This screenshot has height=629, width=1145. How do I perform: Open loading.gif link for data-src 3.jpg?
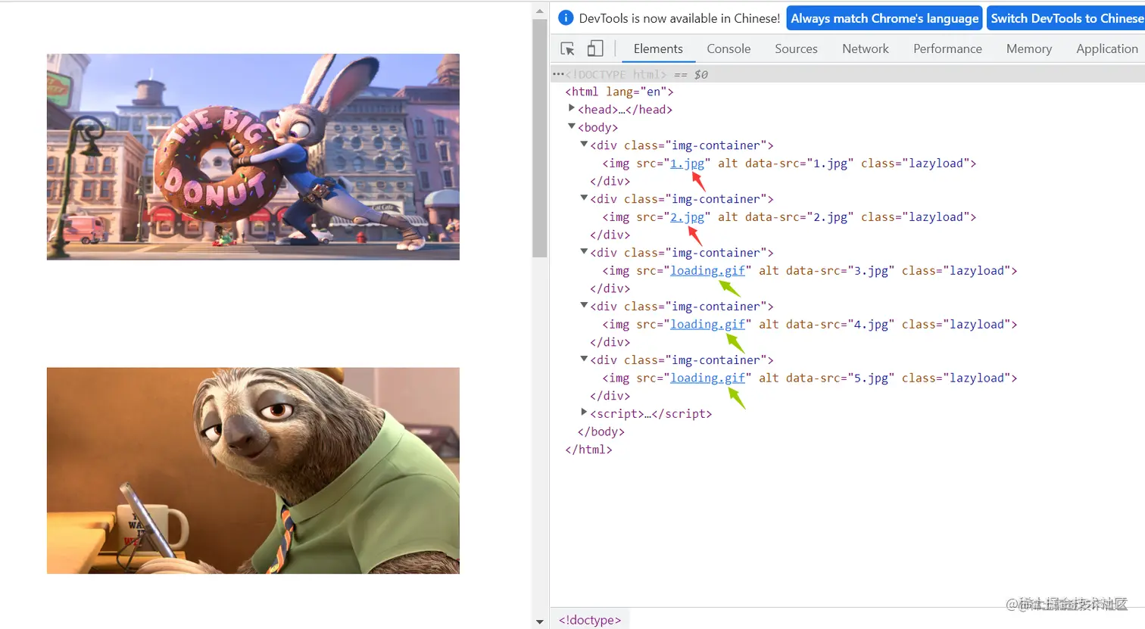point(707,271)
